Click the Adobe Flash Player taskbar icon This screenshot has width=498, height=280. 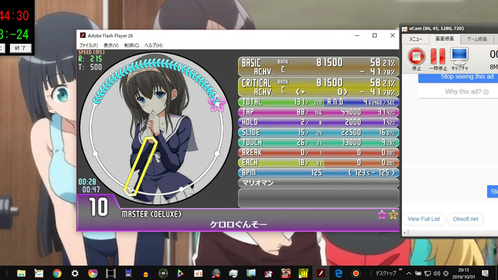coord(321,273)
